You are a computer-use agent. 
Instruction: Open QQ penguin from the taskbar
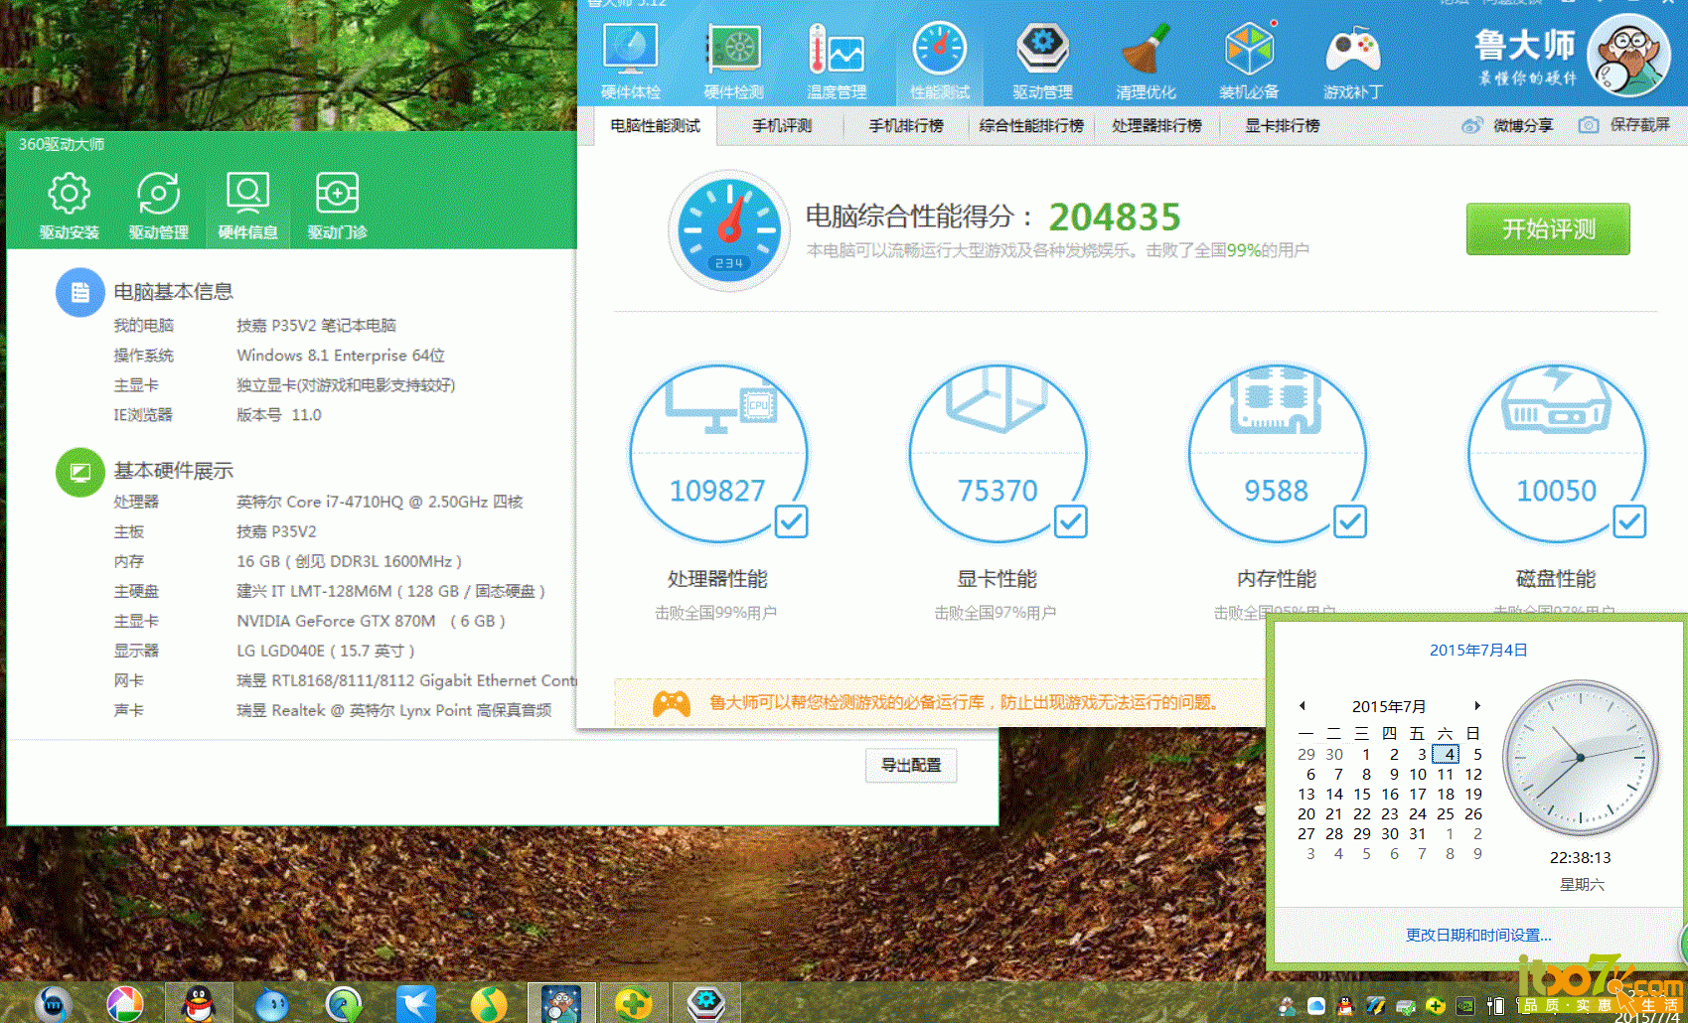pos(199,1004)
